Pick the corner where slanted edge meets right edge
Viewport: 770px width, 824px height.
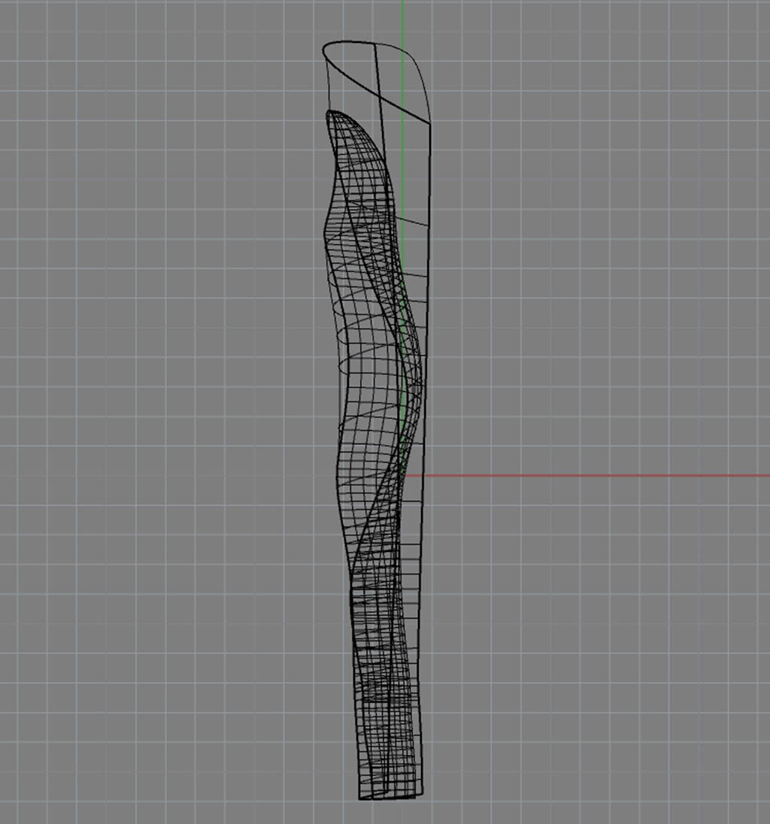click(429, 122)
